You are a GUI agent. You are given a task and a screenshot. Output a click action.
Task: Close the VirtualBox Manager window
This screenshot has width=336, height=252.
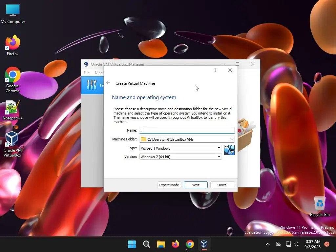(253, 64)
